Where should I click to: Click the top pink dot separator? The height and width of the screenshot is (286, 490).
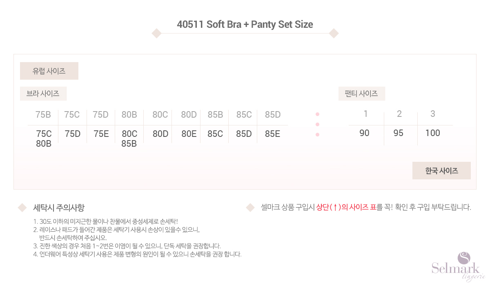pyautogui.click(x=318, y=114)
